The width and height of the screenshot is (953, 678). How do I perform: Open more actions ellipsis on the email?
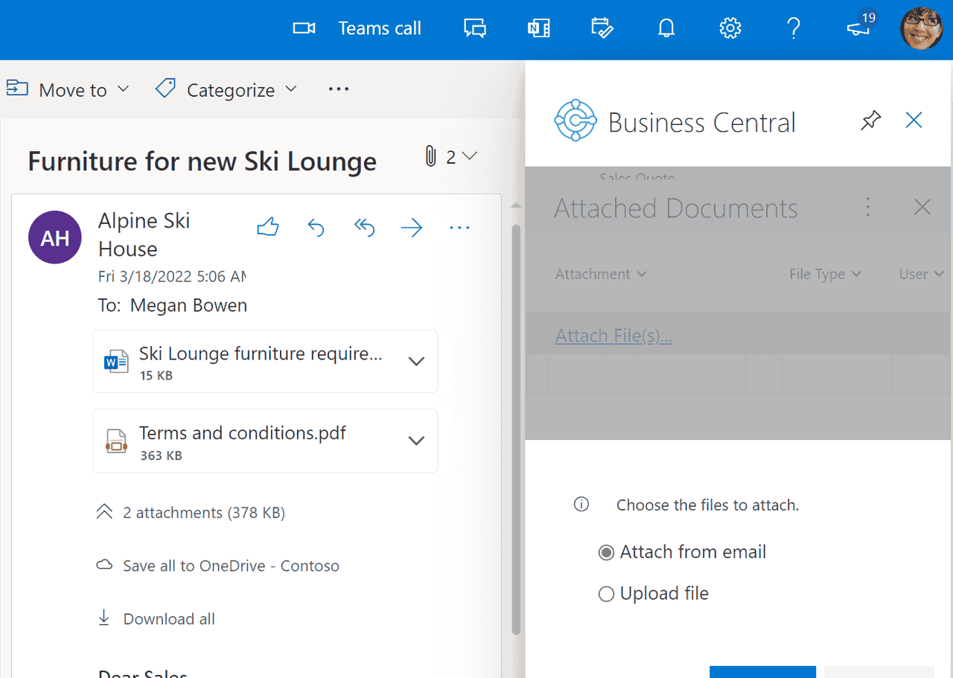tap(459, 228)
